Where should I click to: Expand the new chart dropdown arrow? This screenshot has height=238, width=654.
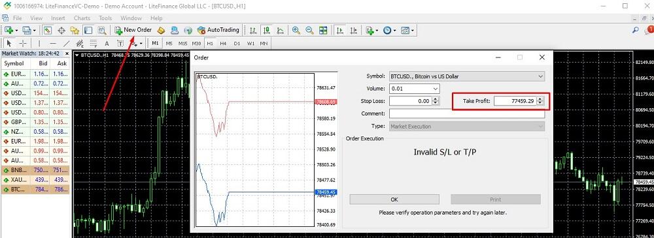coord(17,30)
